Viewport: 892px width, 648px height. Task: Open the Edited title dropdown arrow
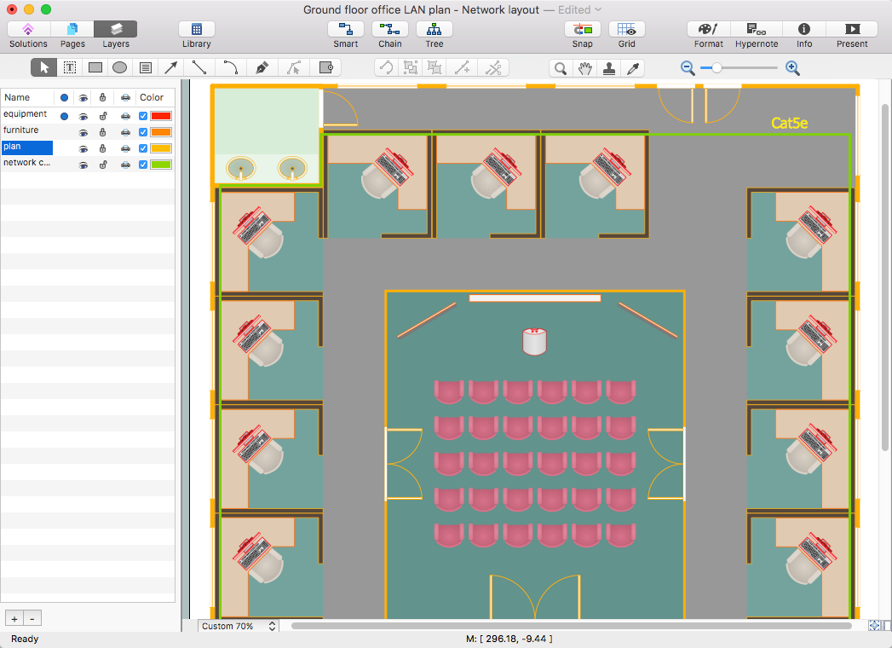tap(598, 9)
